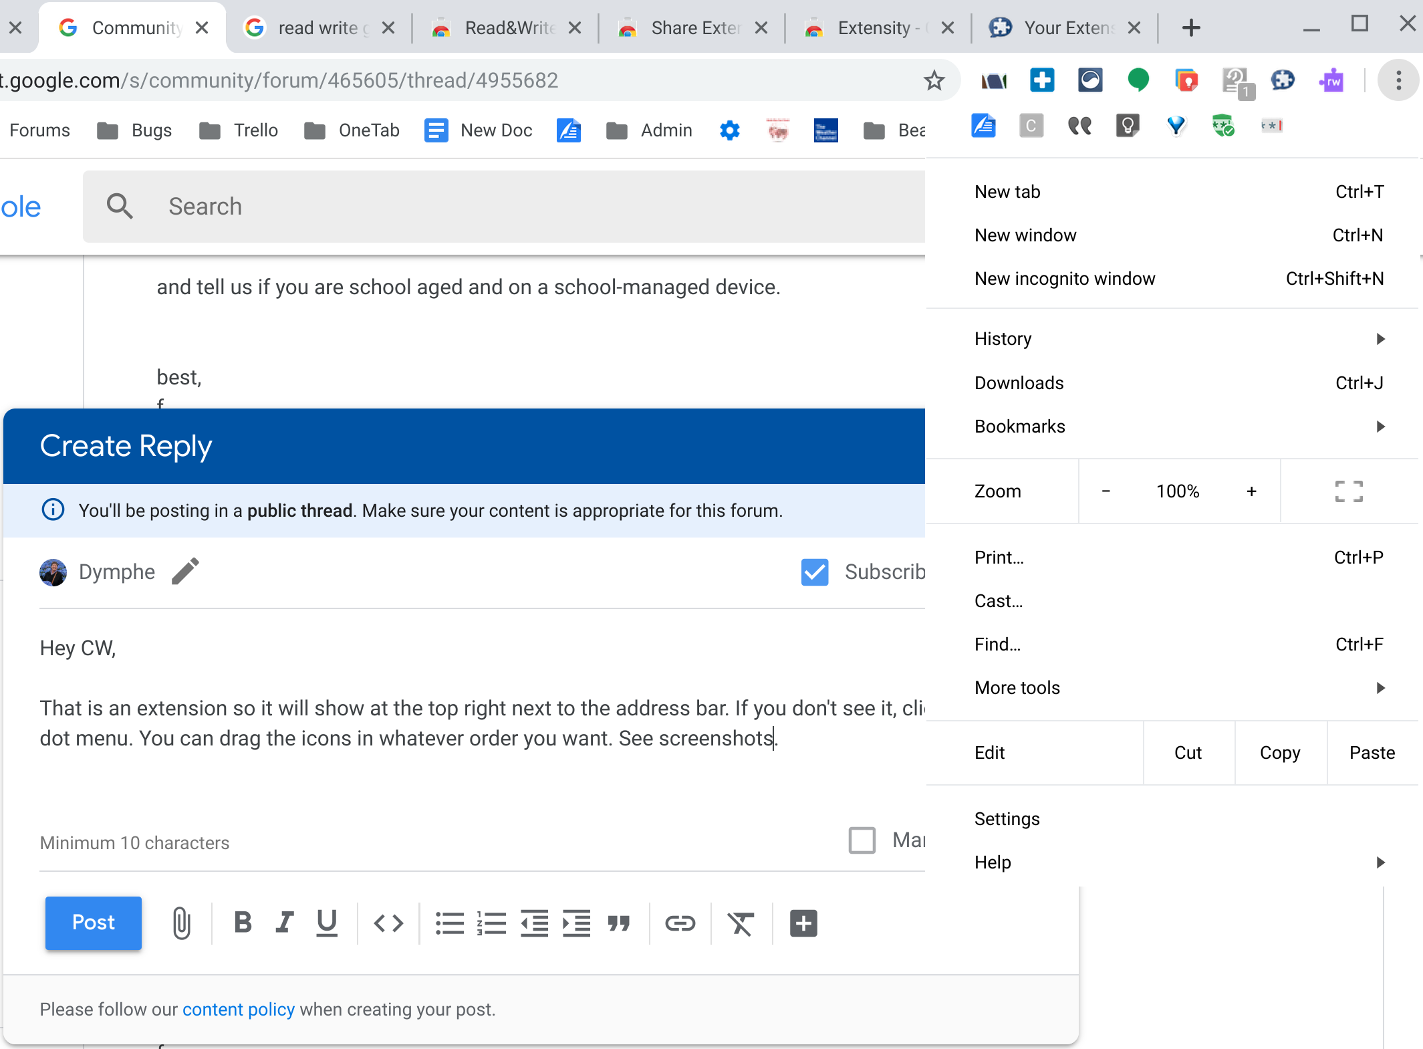Image resolution: width=1423 pixels, height=1049 pixels.
Task: Bookmark this page with the star icon
Action: 934,81
